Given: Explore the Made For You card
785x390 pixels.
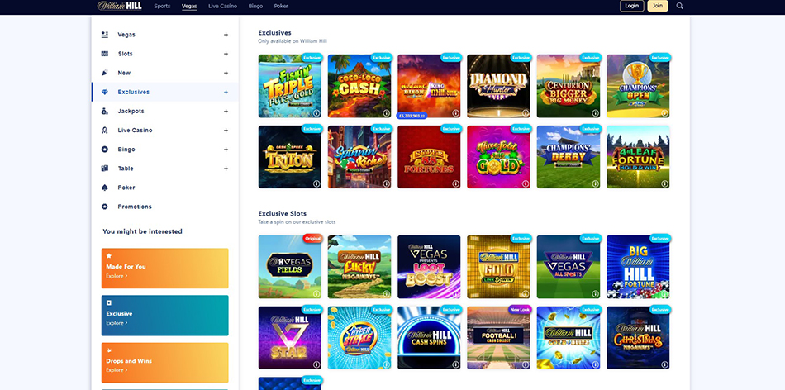Looking at the screenshot, I should 164,269.
